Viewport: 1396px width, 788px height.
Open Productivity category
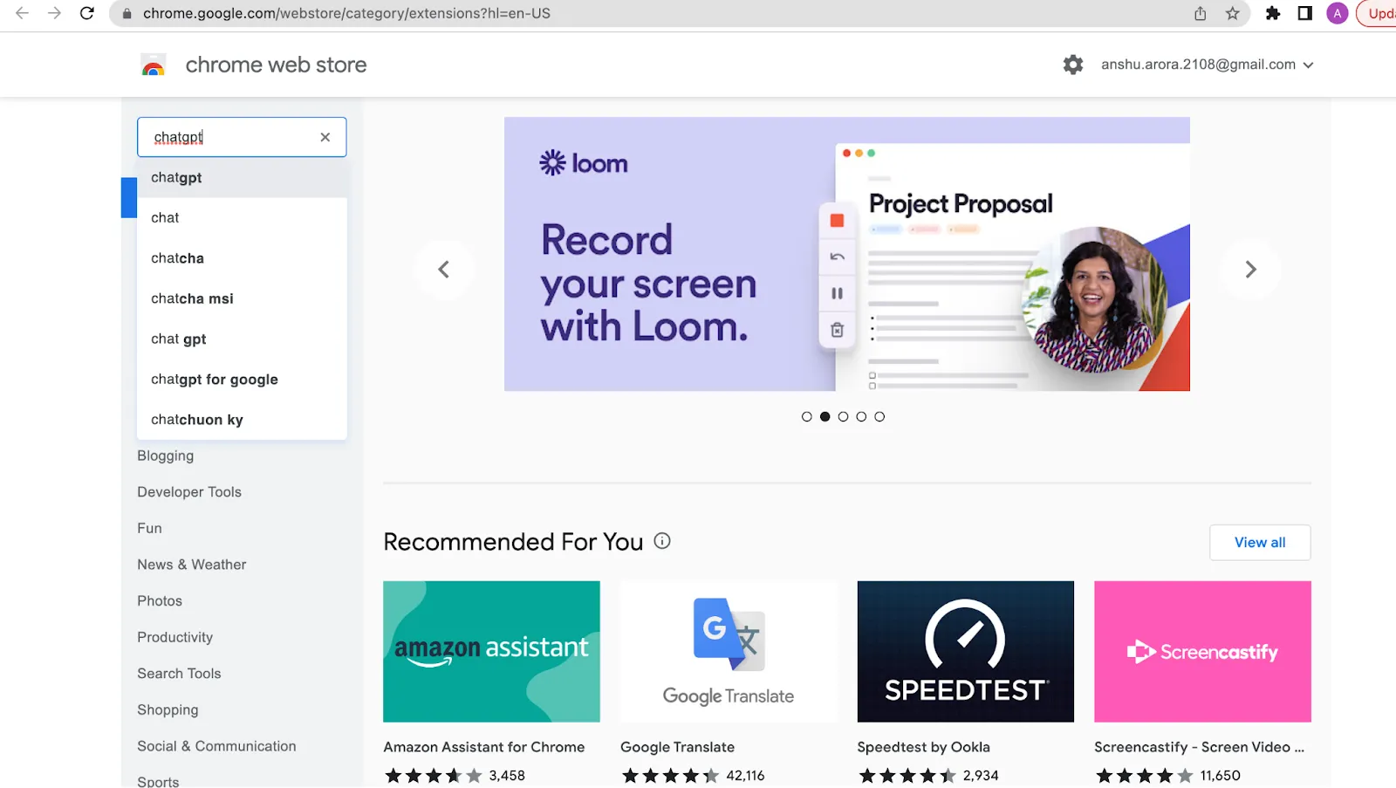175,637
